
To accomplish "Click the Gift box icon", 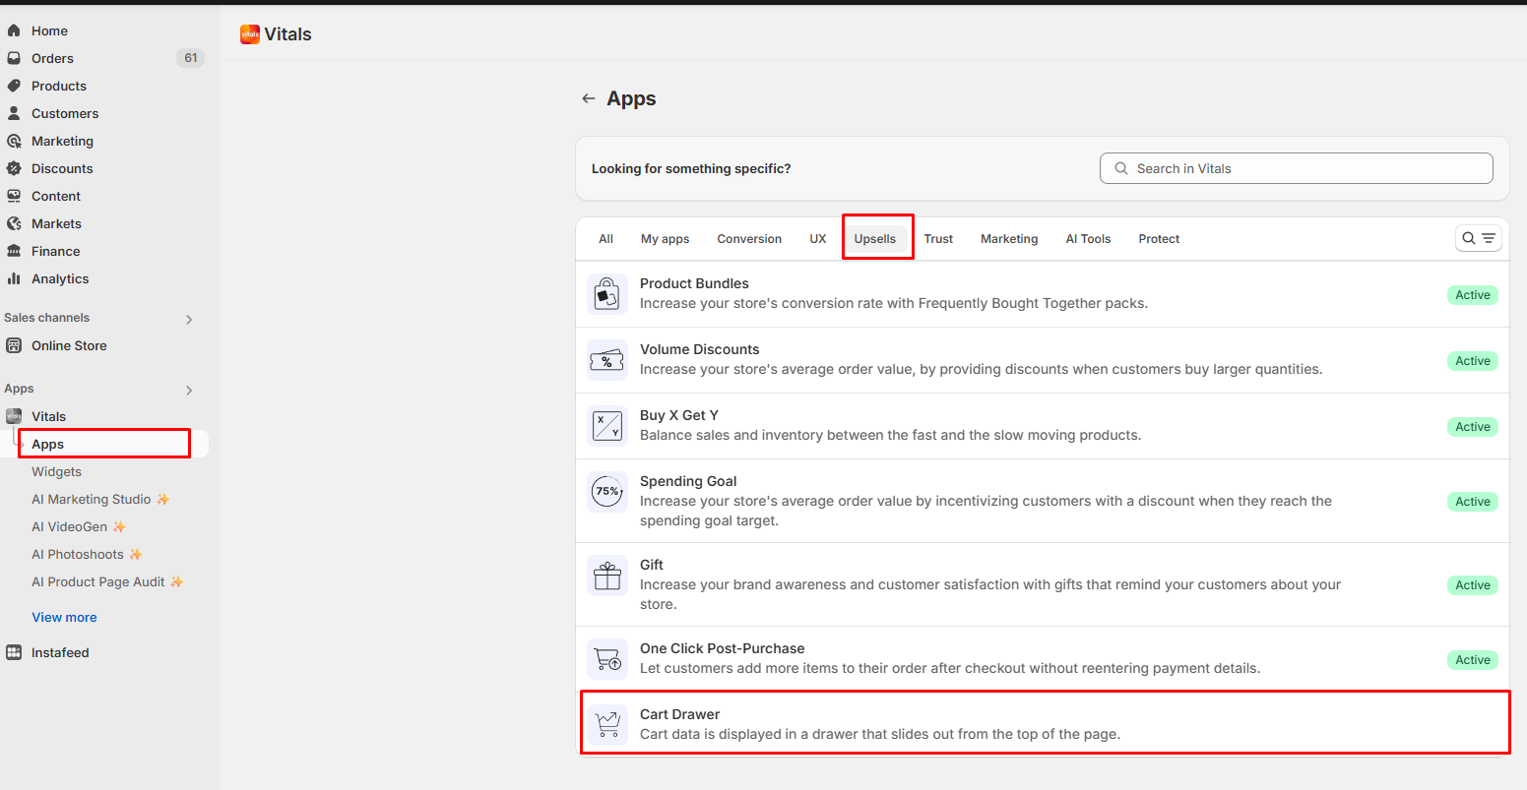I will tap(607, 575).
